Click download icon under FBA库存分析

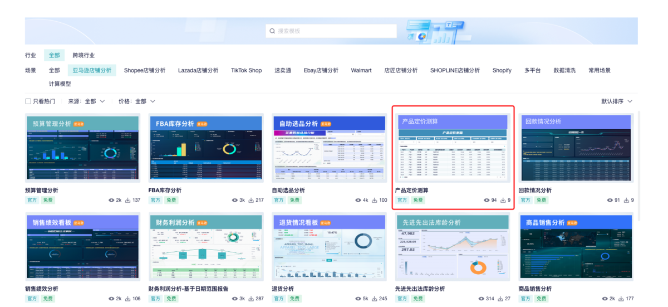[x=251, y=200]
